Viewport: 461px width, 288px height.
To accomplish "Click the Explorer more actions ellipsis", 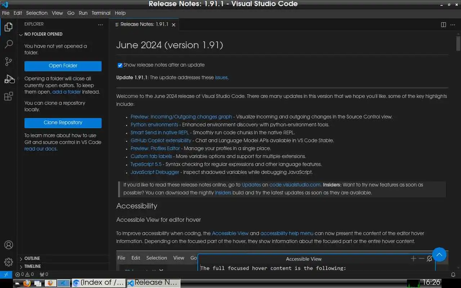I will point(100,24).
